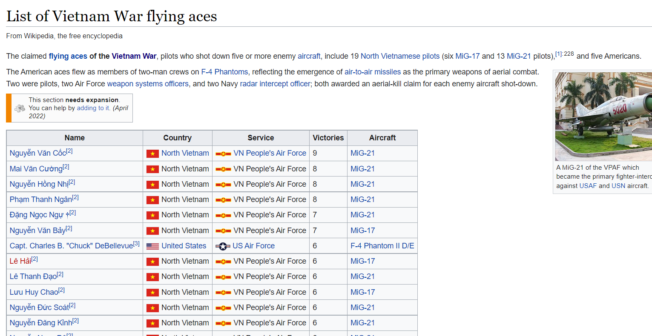Click North Vietnam flag in Lê Hải row
The height and width of the screenshot is (336, 652).
click(x=152, y=262)
